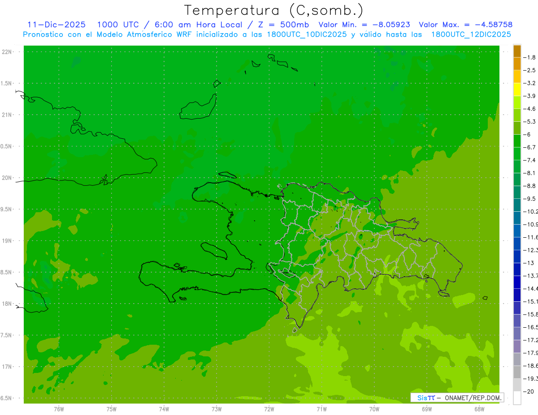538x415 pixels.
Task: Click the '-10.2' color scale label
Action: click(x=531, y=212)
